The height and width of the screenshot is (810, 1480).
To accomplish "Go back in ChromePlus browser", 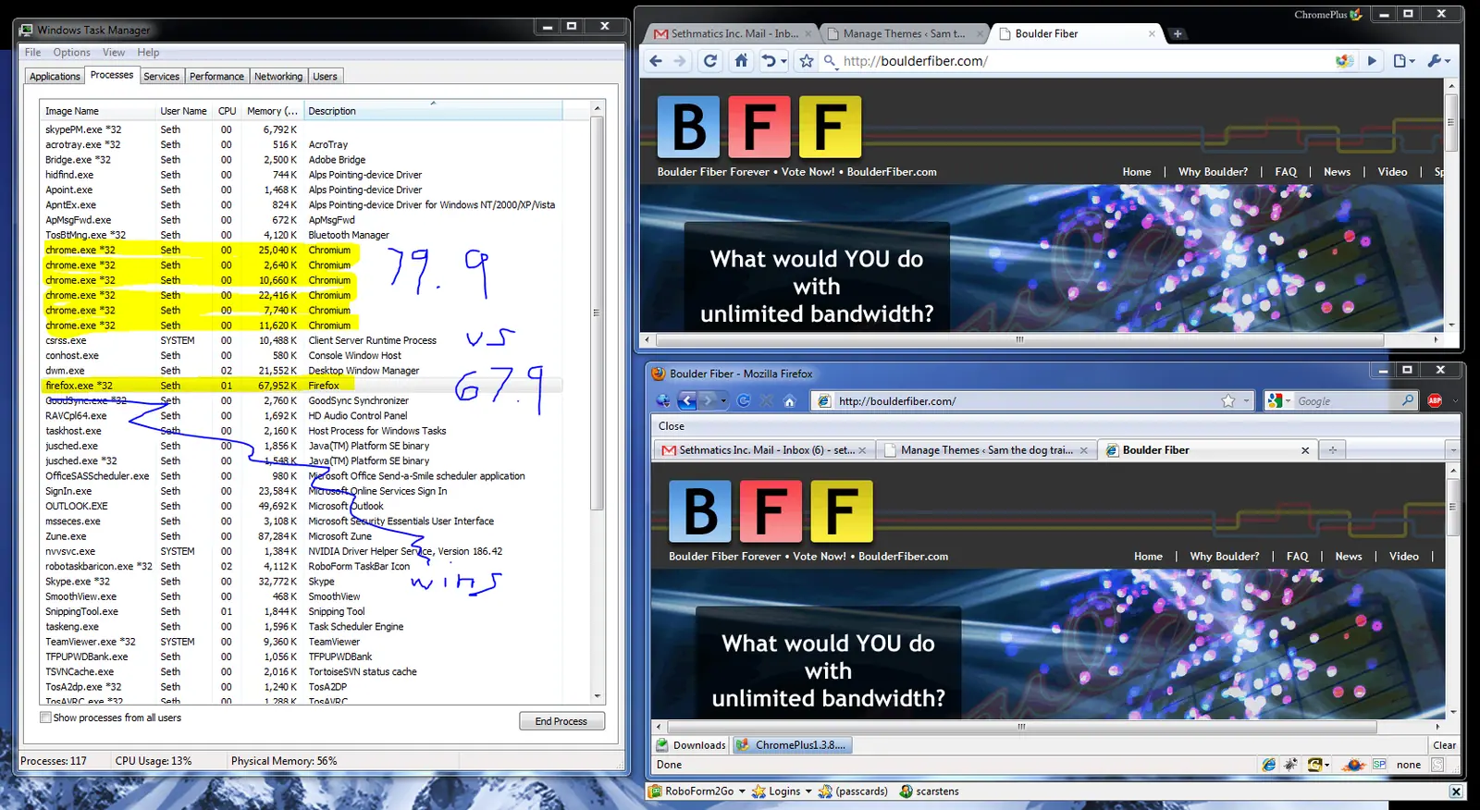I will 656,61.
